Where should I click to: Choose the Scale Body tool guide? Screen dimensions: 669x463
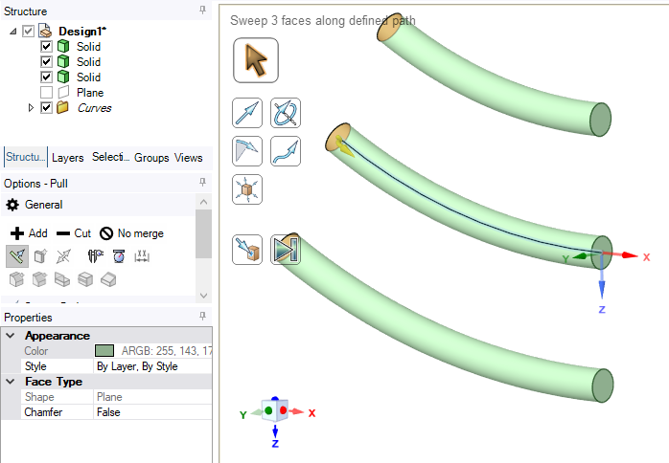[247, 189]
